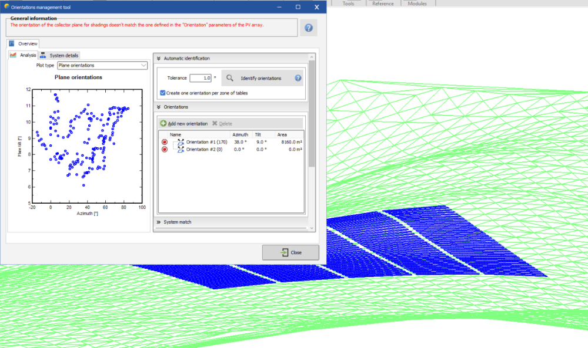Click the General information help icon
This screenshot has width=588, height=348.
[x=308, y=28]
